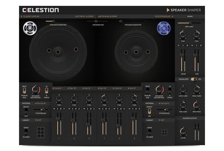Click the Speaker Distortion knob on Ferrite H side
Screen dimensions: 224x151
coord(159,90)
